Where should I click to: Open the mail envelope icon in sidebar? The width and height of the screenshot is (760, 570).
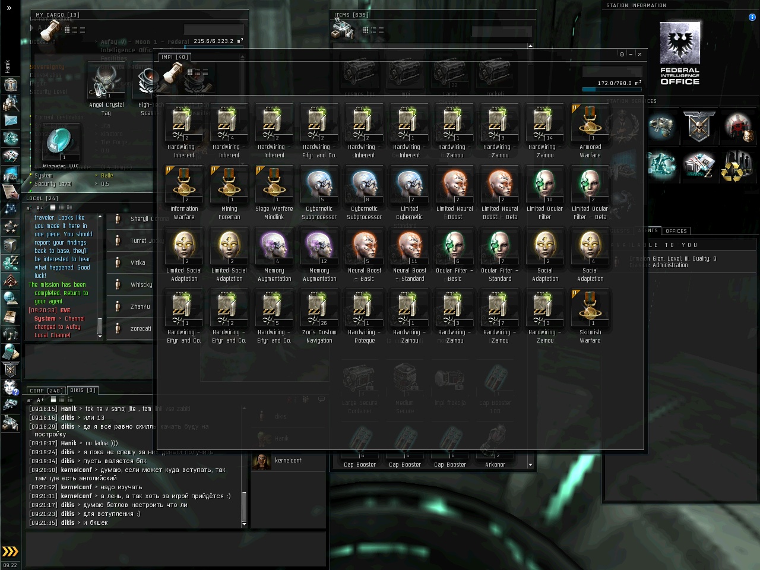point(10,121)
